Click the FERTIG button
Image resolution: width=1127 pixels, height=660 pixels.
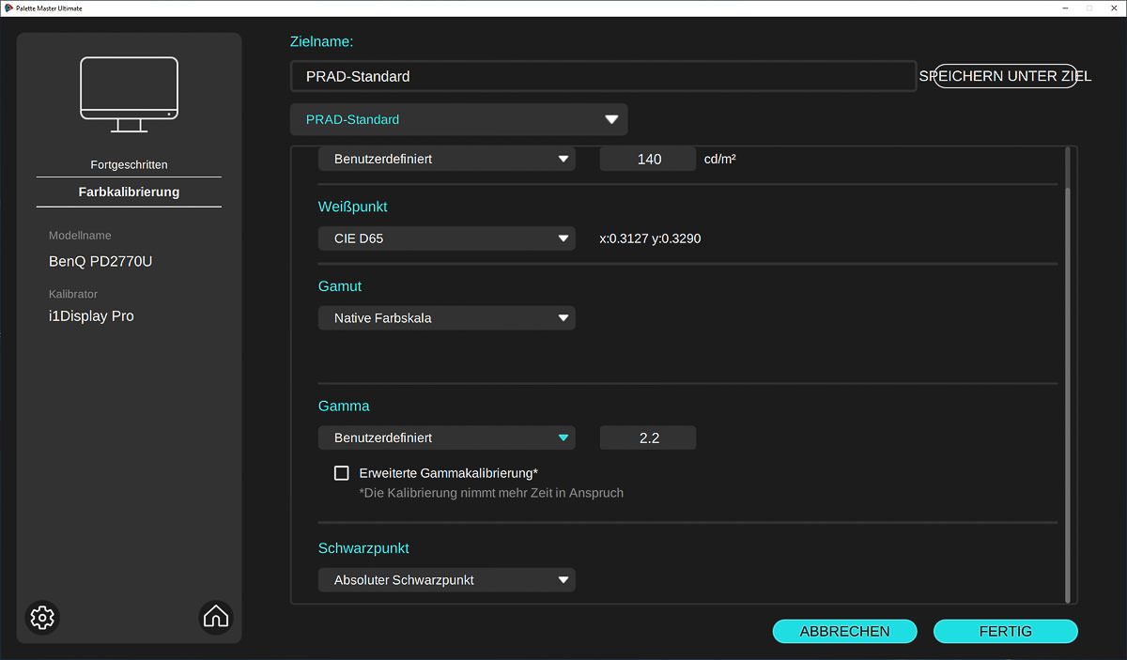[1005, 632]
